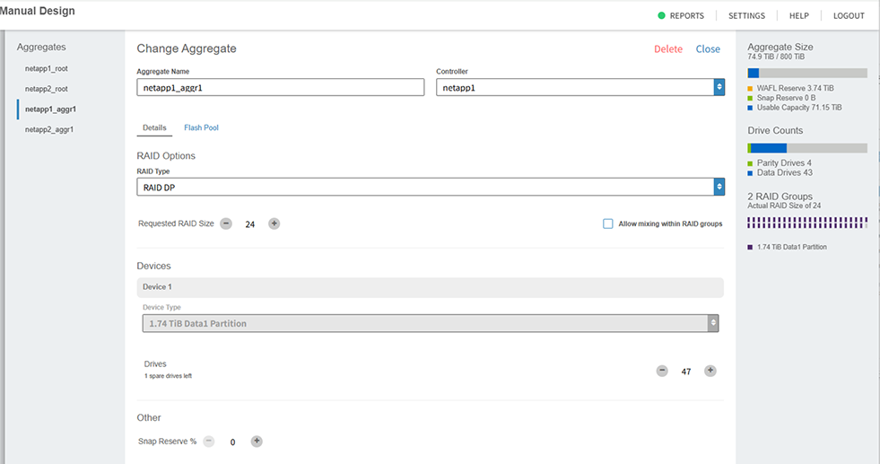This screenshot has height=464, width=880.
Task: Enable Allow mixing within RAID groups
Action: coord(608,223)
